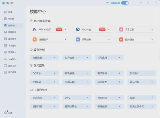
Task: Click the 语音输入 sidebar icon
Action: [5, 52]
